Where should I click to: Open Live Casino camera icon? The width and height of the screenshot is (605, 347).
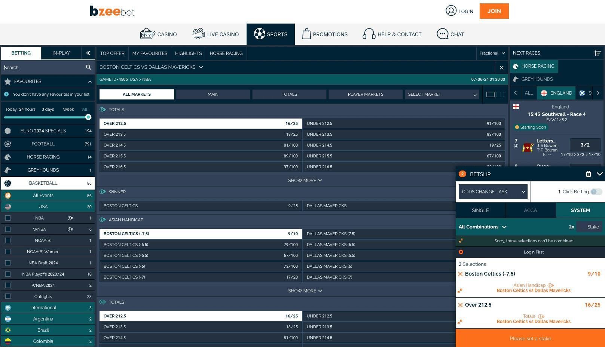(x=198, y=34)
